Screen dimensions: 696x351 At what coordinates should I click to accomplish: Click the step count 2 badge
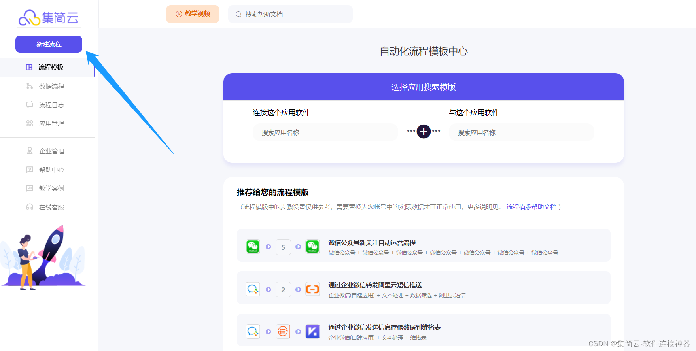pyautogui.click(x=283, y=290)
